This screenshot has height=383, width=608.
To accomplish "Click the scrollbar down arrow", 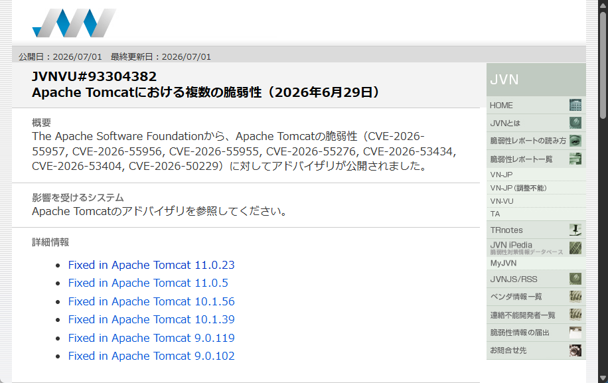I will (603, 378).
